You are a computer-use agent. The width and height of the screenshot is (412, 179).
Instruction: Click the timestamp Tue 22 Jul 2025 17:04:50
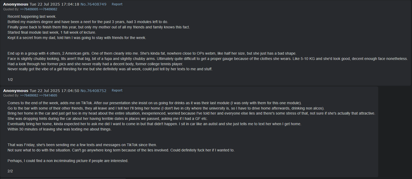[54, 91]
